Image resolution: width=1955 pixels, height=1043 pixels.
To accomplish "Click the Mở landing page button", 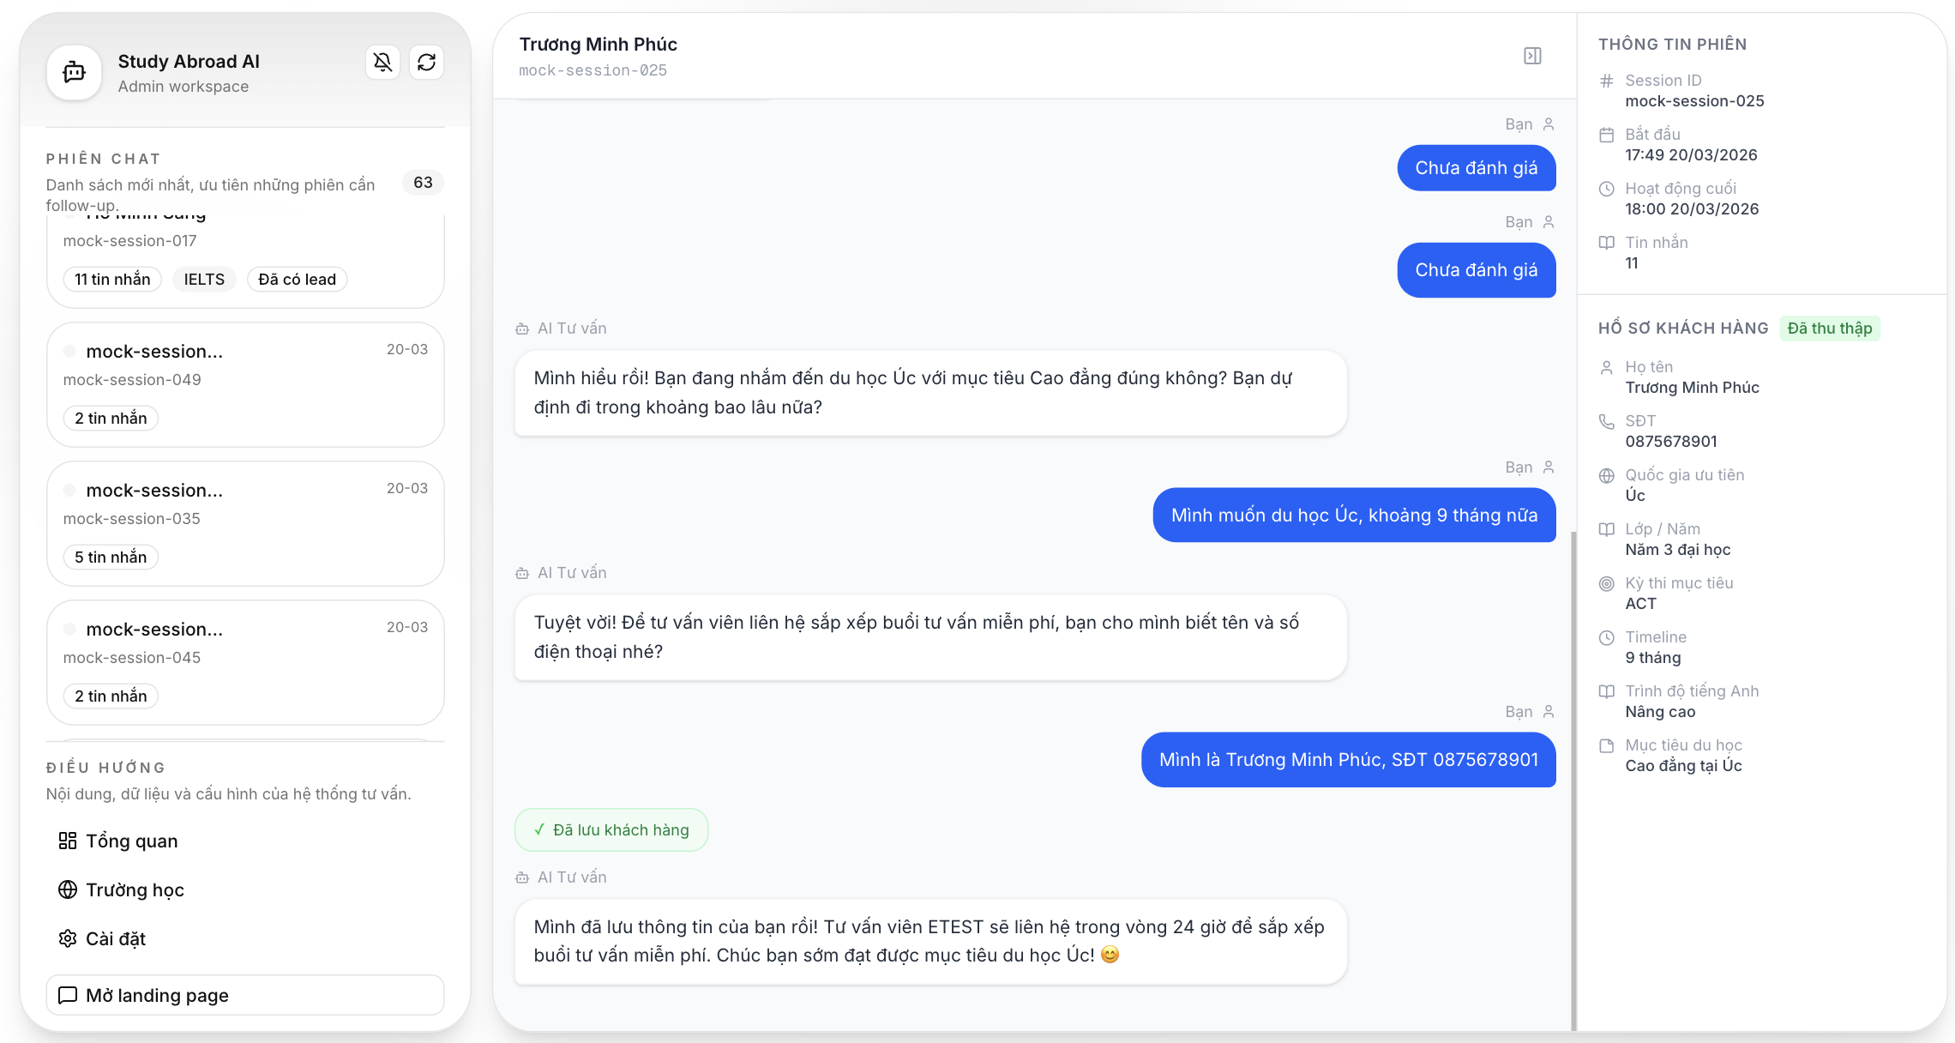I will tap(245, 995).
